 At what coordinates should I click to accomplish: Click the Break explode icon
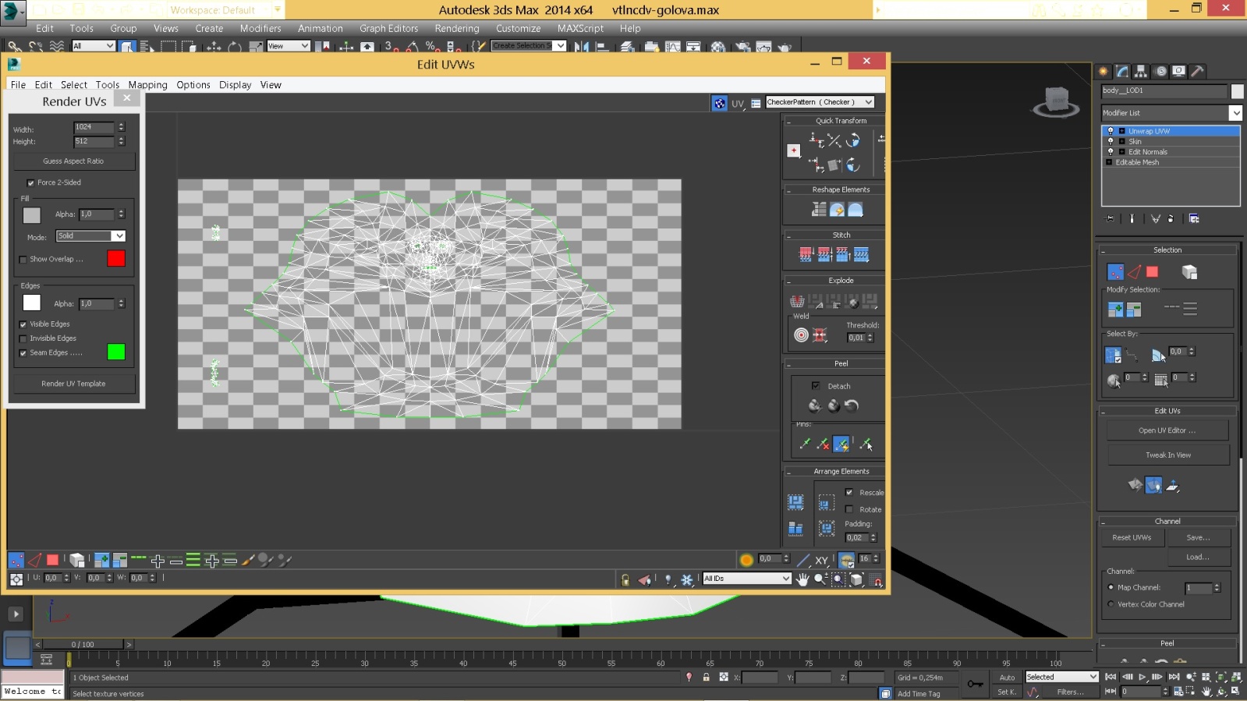pos(797,301)
